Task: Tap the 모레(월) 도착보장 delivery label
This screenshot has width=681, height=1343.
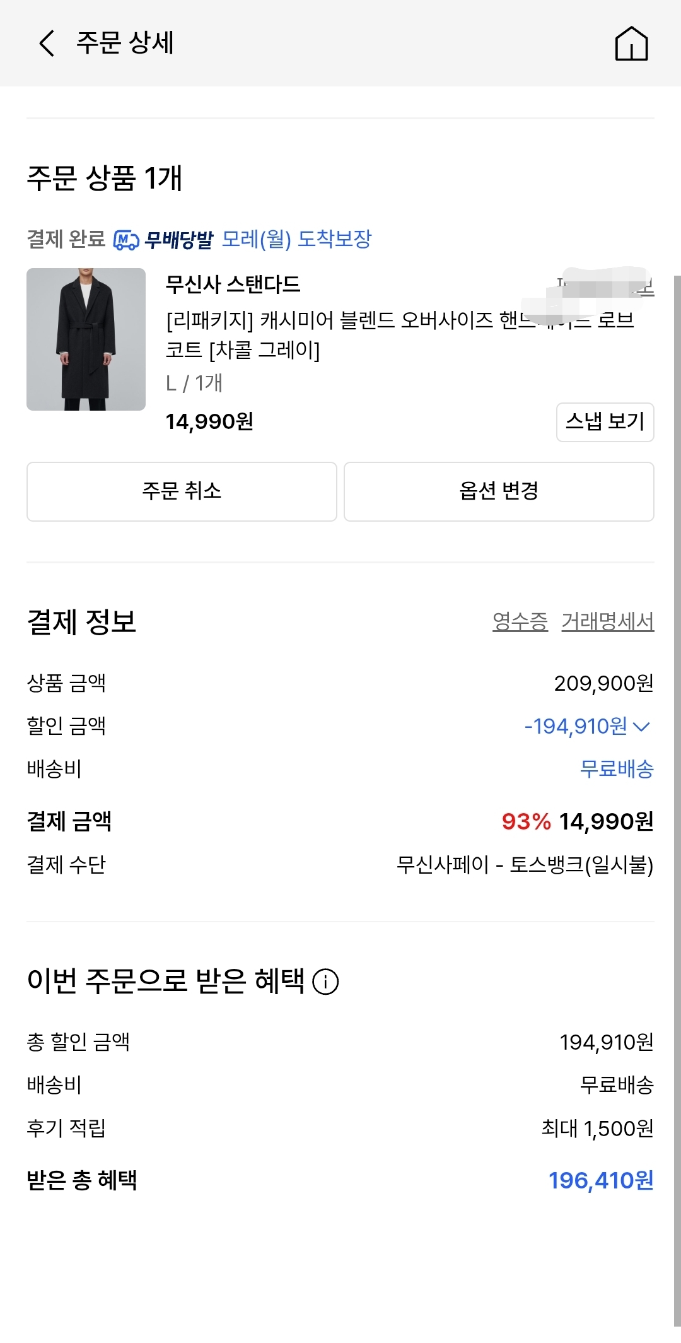Action: pyautogui.click(x=297, y=240)
